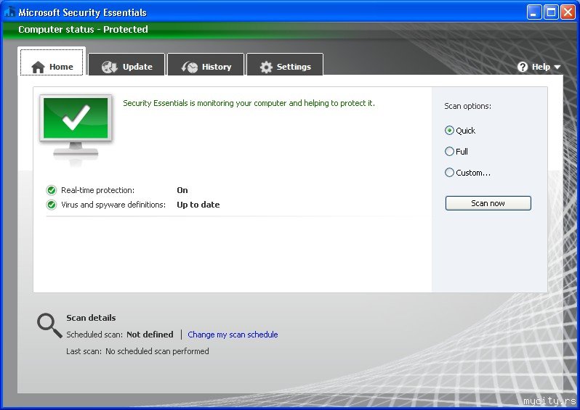The height and width of the screenshot is (410, 580).
Task: Click the Scan details magnifying glass icon
Action: tap(49, 325)
